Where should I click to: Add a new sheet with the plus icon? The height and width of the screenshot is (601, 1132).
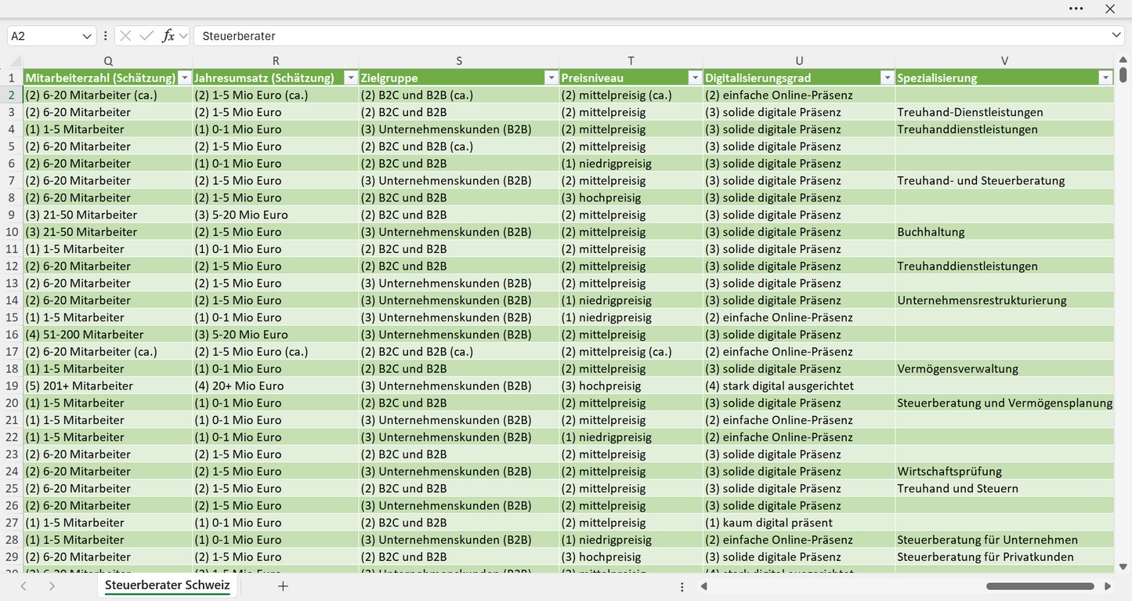click(x=283, y=586)
